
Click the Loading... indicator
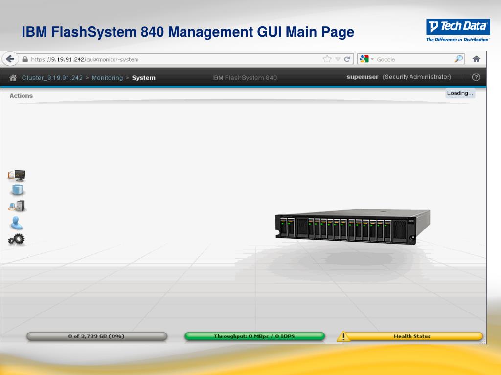click(460, 93)
